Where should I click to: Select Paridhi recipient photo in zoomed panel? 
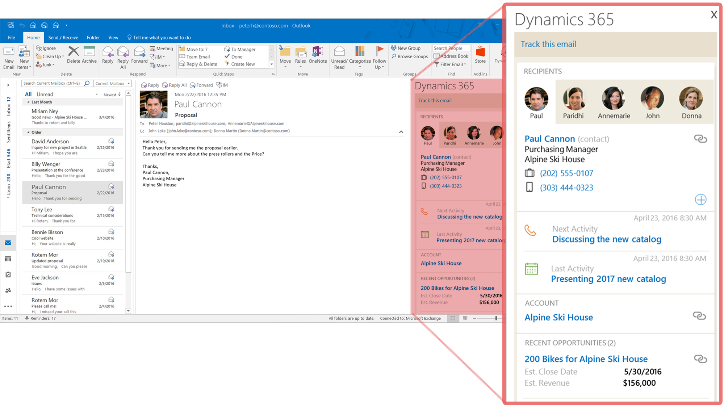click(574, 98)
